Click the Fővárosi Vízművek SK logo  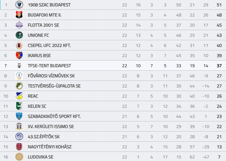coord(19,76)
